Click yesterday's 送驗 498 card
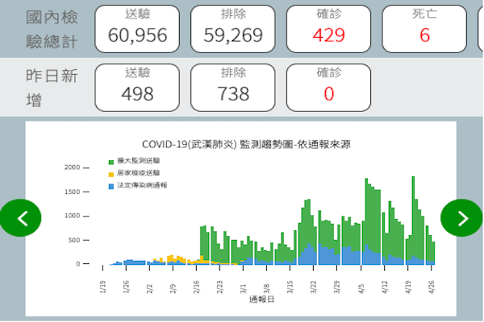The height and width of the screenshot is (322, 484). [137, 85]
